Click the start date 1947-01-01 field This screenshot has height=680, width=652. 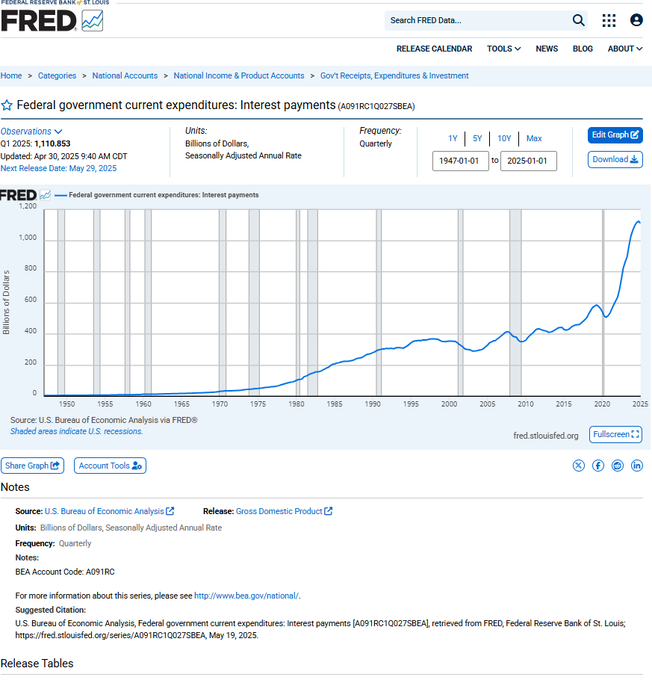(x=460, y=161)
